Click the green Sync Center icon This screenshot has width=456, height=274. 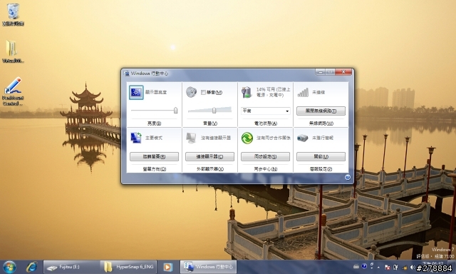[x=247, y=138]
